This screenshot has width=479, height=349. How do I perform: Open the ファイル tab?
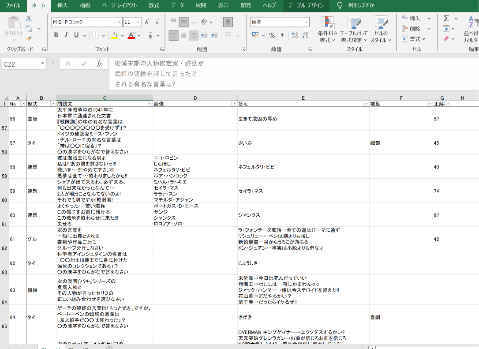(13, 5)
